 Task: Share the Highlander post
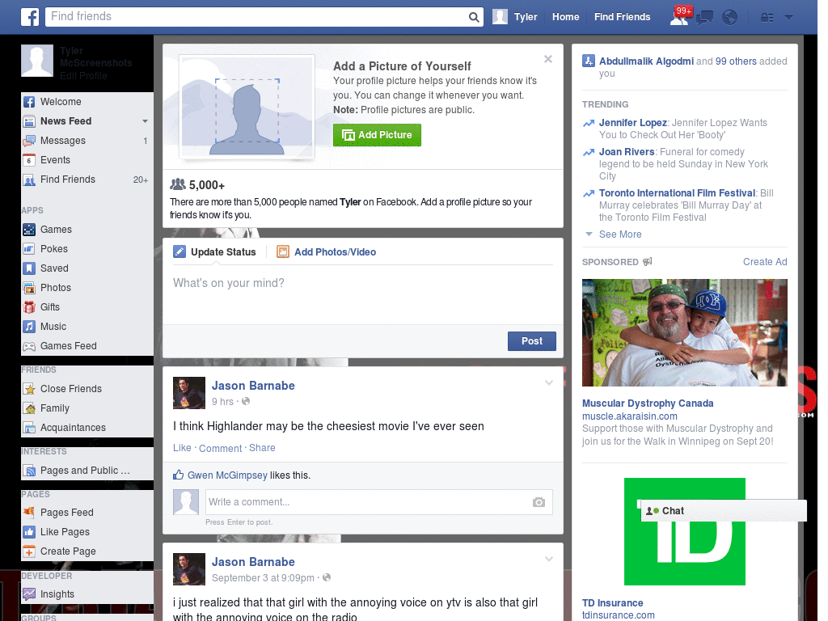262,448
